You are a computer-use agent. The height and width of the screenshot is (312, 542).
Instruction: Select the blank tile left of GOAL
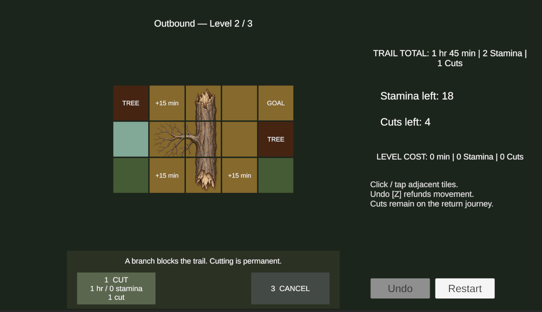[x=240, y=103]
